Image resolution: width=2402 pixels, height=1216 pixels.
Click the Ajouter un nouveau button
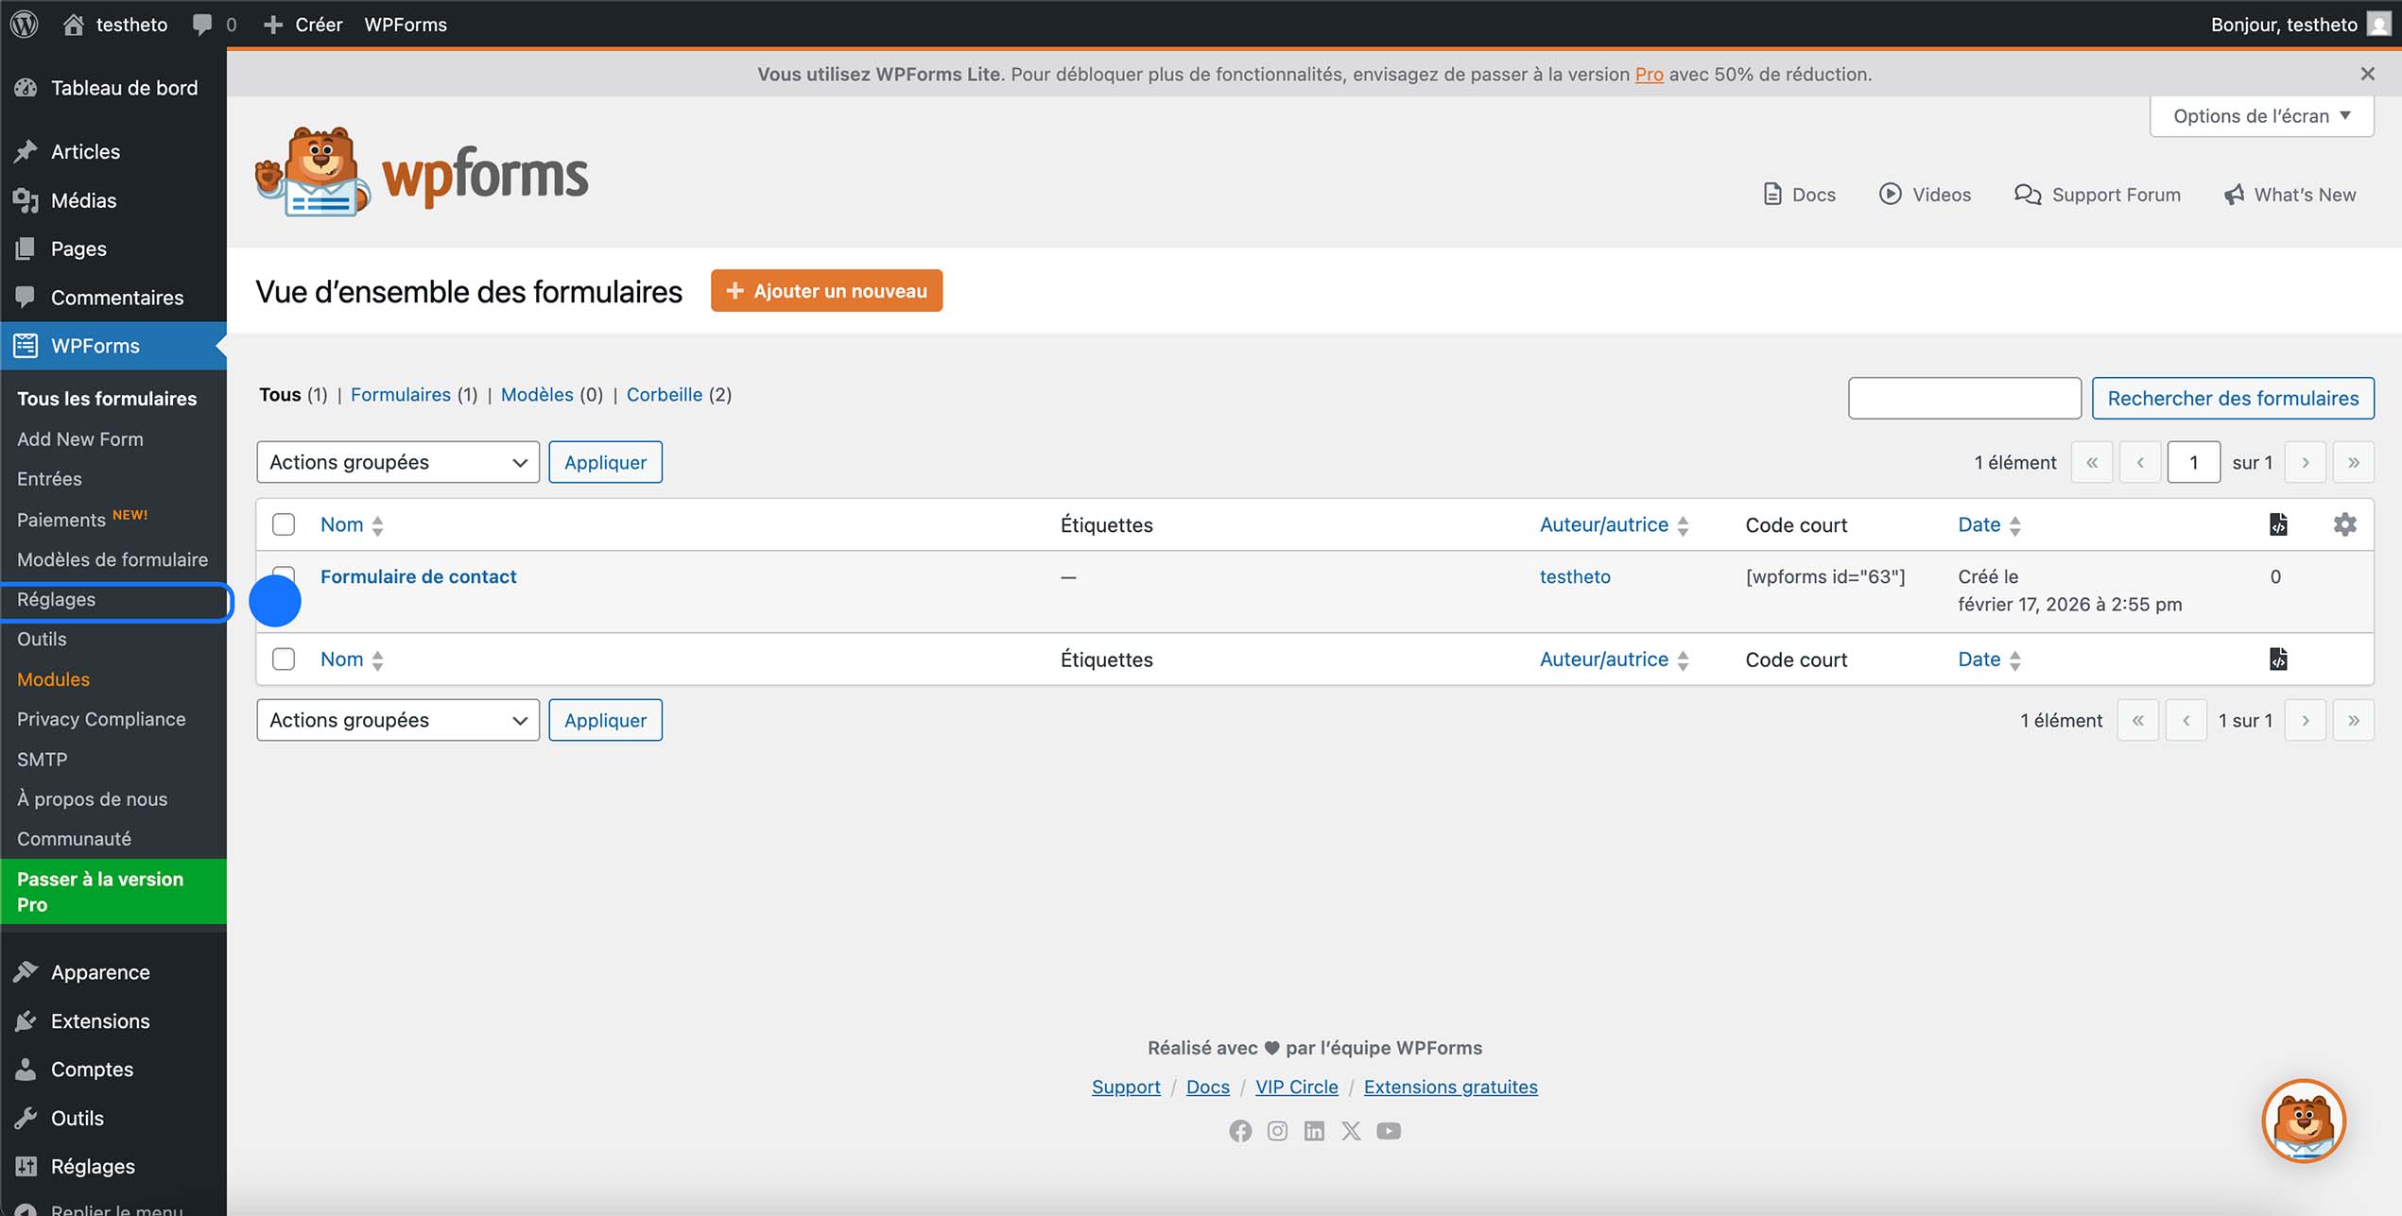click(826, 290)
